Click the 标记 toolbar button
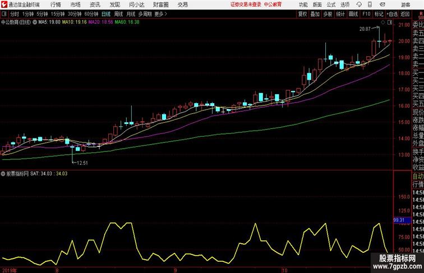424x273 pixels. point(379,14)
